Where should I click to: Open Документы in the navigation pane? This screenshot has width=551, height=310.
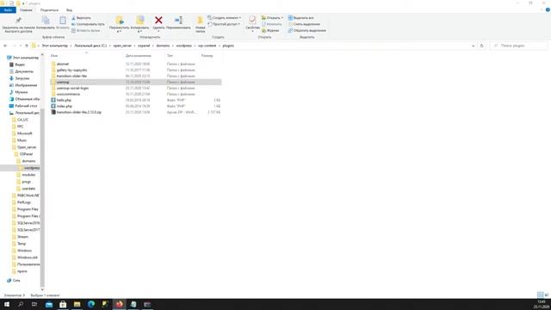tap(24, 71)
